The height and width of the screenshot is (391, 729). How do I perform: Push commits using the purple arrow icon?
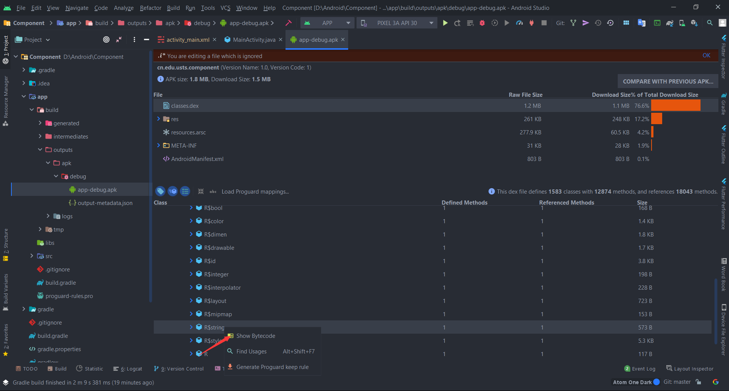coord(585,23)
